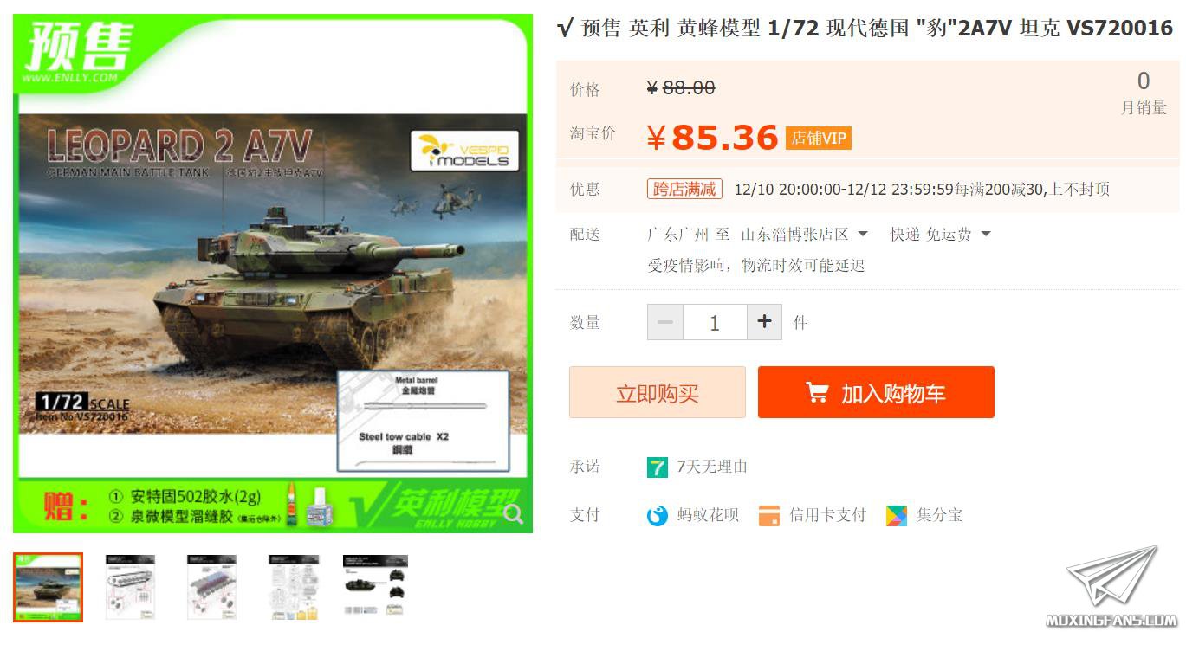The width and height of the screenshot is (1186, 651).
Task: Decrease quantity with the minus button
Action: click(665, 322)
